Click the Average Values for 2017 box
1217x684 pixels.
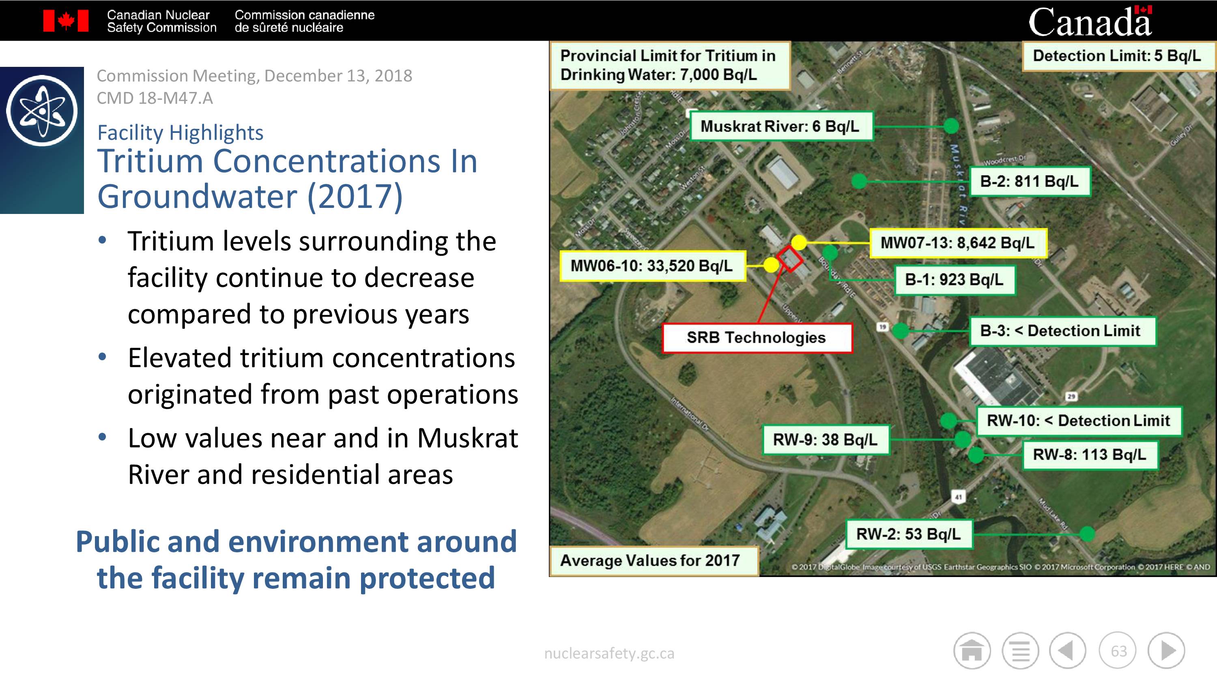point(654,560)
